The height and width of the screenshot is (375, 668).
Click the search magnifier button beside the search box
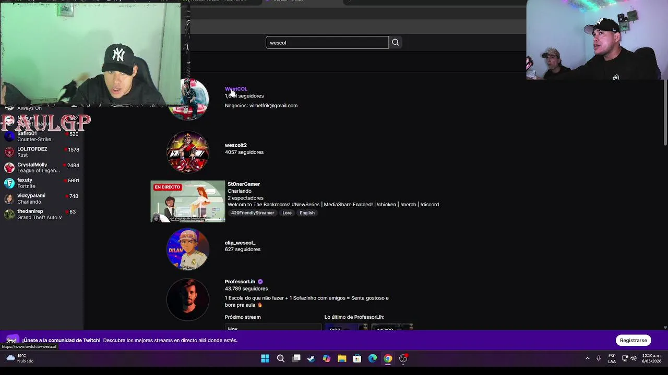395,43
